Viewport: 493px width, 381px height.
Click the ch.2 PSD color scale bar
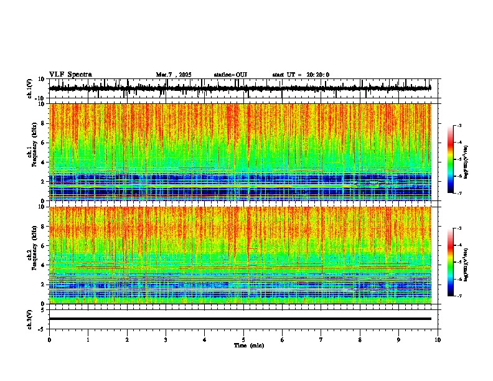tap(451, 262)
